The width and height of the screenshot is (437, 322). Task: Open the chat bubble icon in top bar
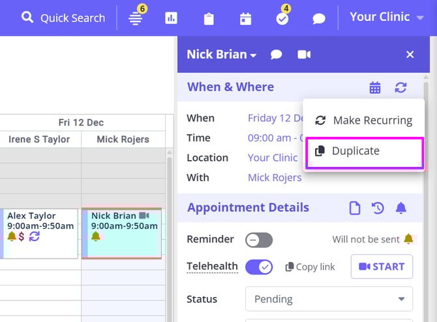[319, 18]
